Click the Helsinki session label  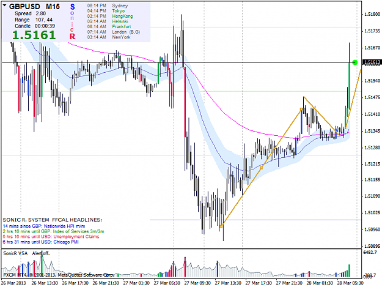120,21
